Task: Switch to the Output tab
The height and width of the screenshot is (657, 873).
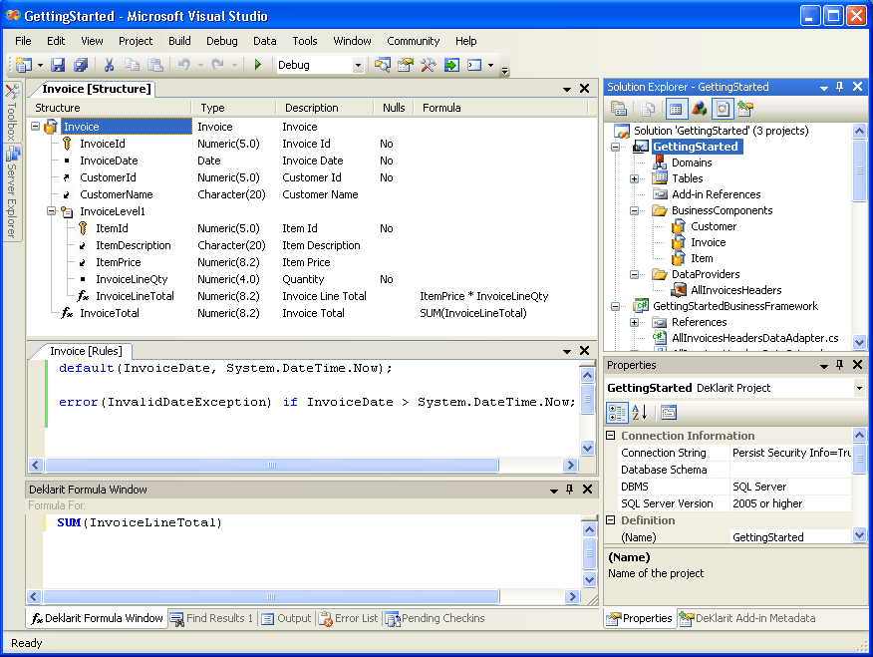Action: pos(286,618)
